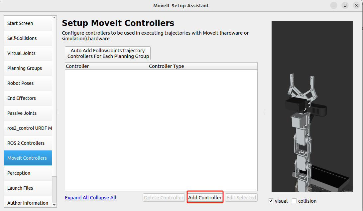This screenshot has height=211, width=363.
Task: Expand All controllers in the list
Action: pyautogui.click(x=77, y=198)
